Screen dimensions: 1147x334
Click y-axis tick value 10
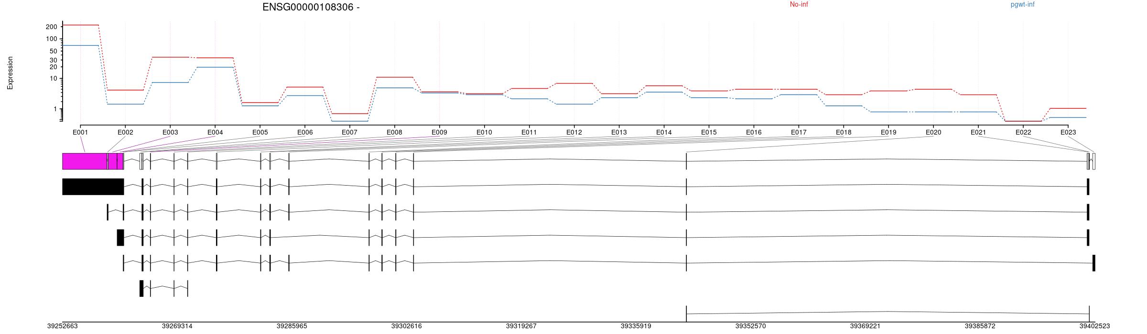[x=54, y=78]
